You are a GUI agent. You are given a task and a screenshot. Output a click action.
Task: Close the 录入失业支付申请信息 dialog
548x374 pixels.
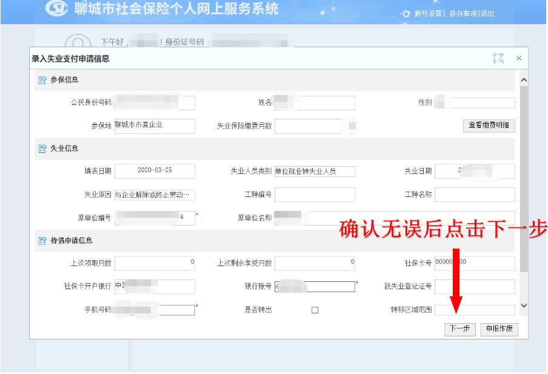tap(519, 58)
